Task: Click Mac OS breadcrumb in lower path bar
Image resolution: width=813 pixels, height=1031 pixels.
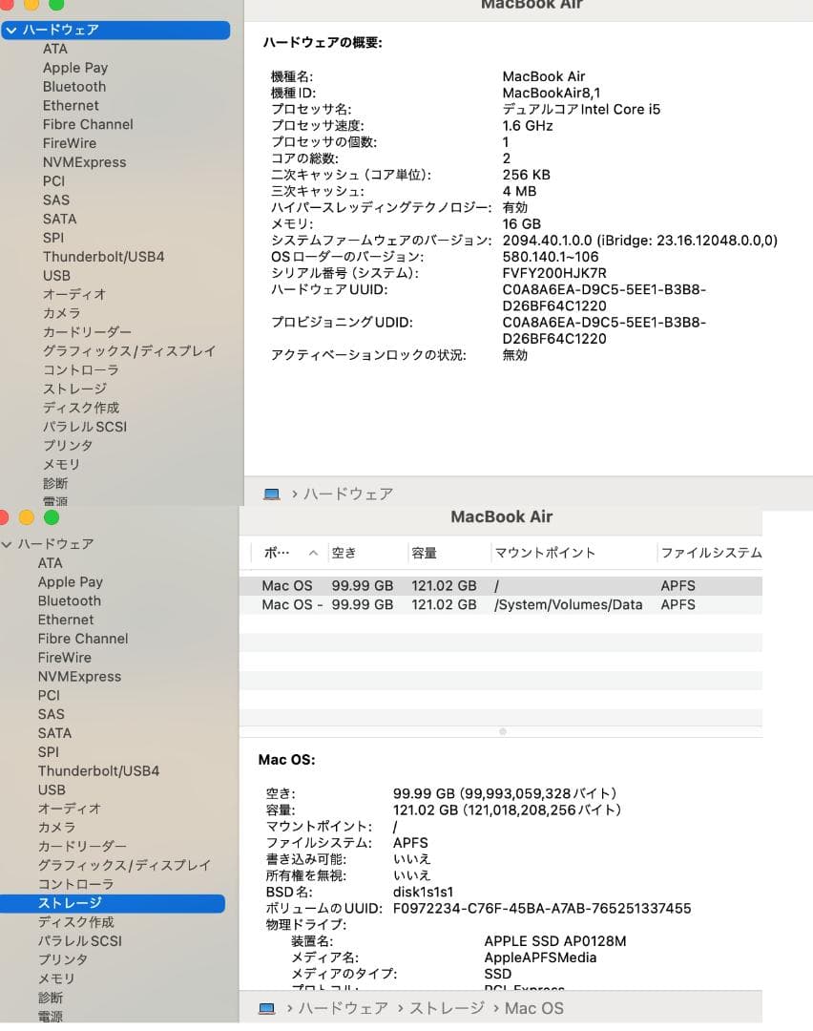Action: (x=533, y=1009)
